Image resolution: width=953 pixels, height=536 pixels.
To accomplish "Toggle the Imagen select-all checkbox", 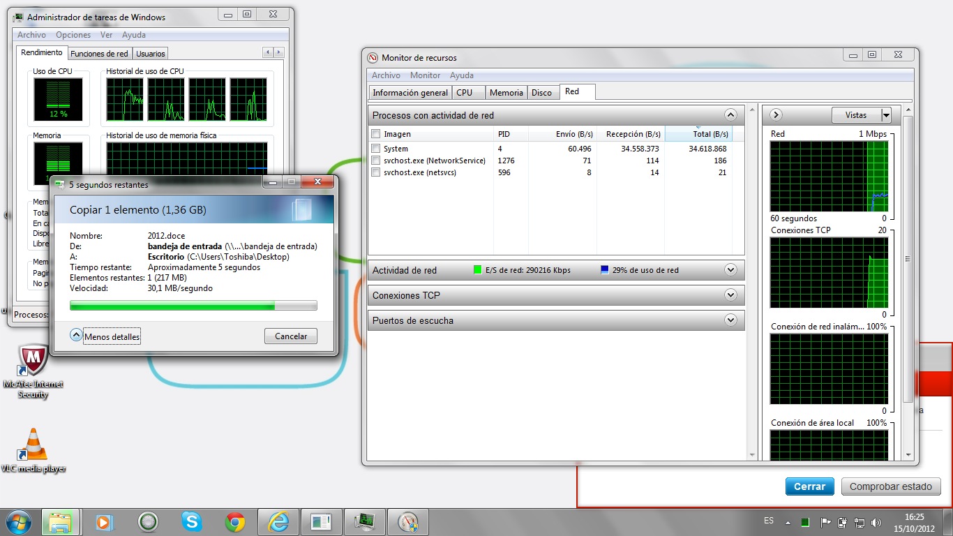I will (376, 134).
